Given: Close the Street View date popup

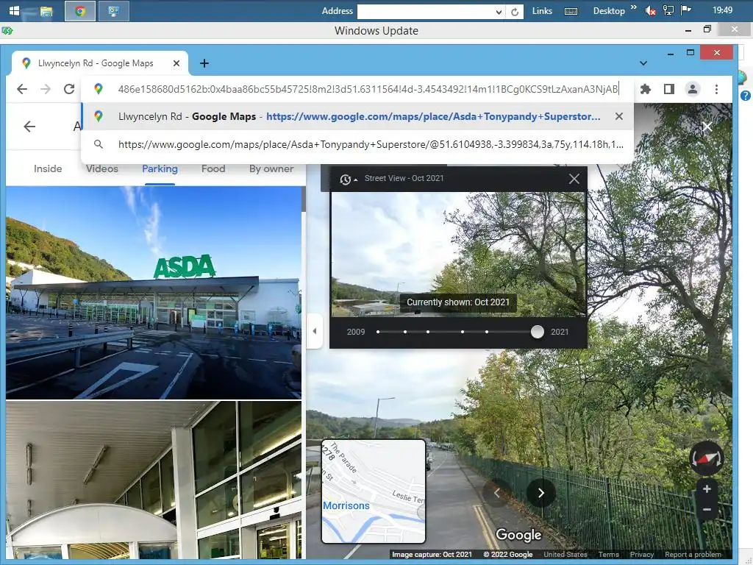Looking at the screenshot, I should pyautogui.click(x=574, y=179).
